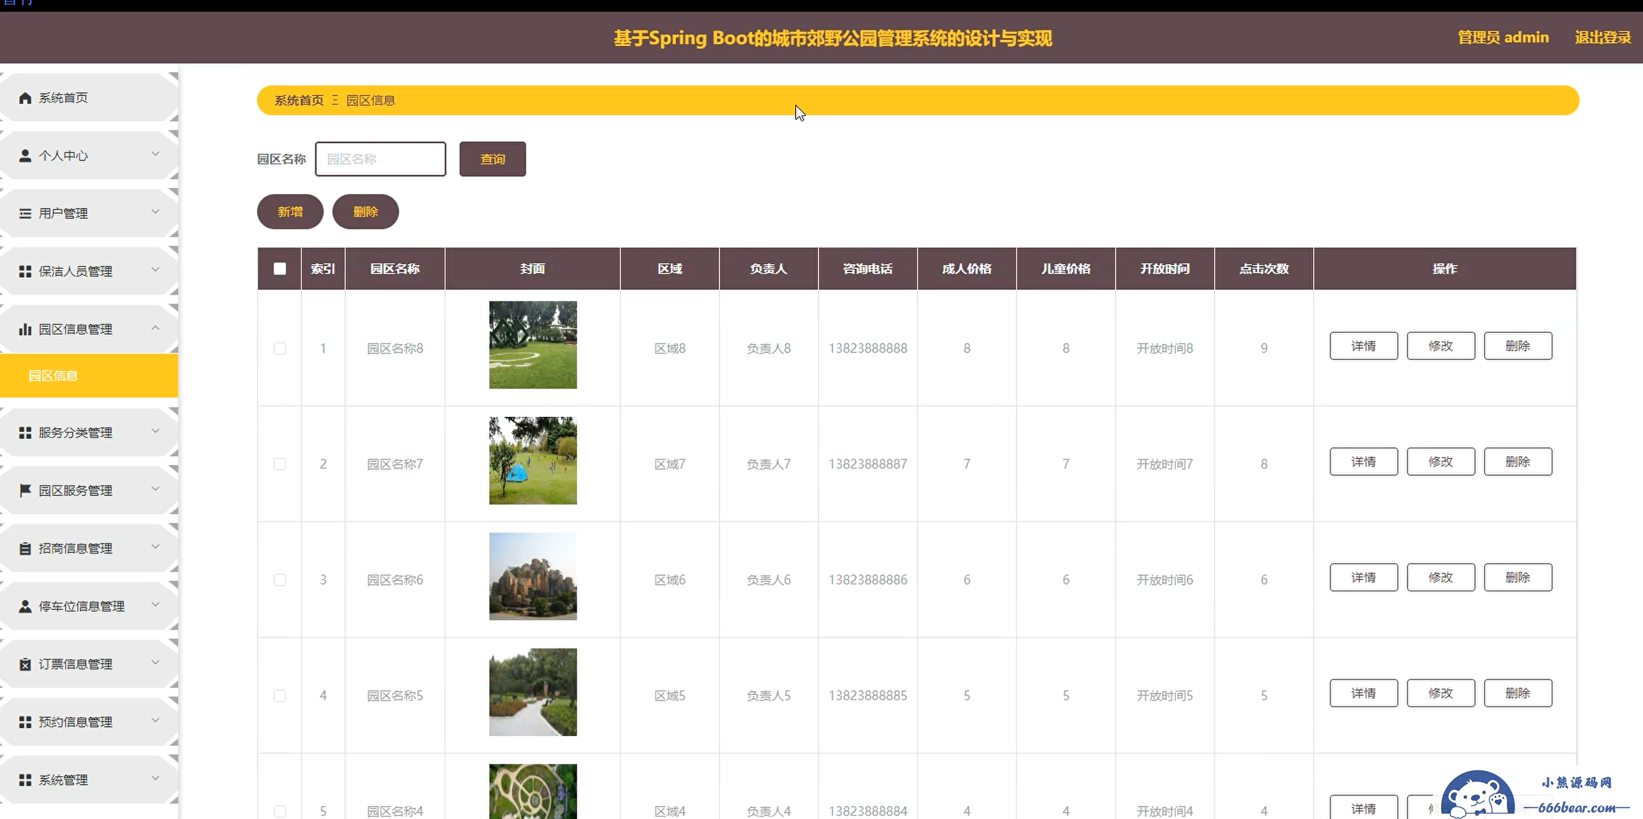Screen dimensions: 1643x819
Task: Click 删除 for 园区名称6 row
Action: pos(1518,578)
